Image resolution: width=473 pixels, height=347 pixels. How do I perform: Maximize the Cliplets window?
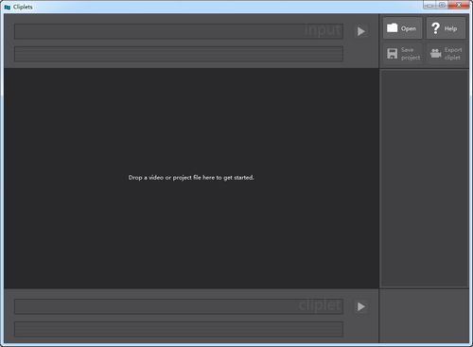tap(442, 5)
